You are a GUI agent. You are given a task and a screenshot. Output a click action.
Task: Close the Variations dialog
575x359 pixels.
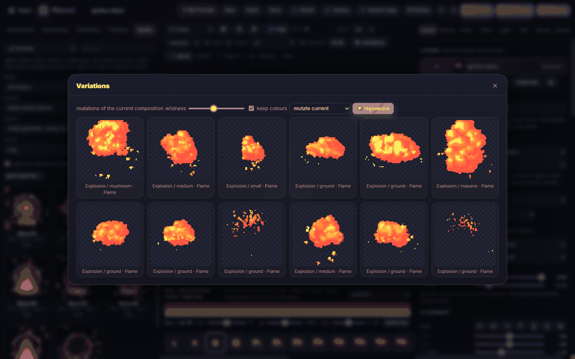coord(495,86)
